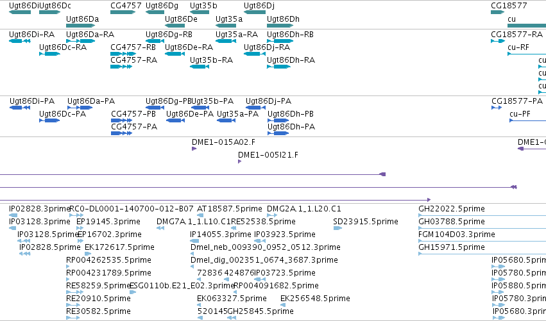This screenshot has height=321, width=546.
Task: Click the EK172617.5prime EST glyph
Action: 88,254
